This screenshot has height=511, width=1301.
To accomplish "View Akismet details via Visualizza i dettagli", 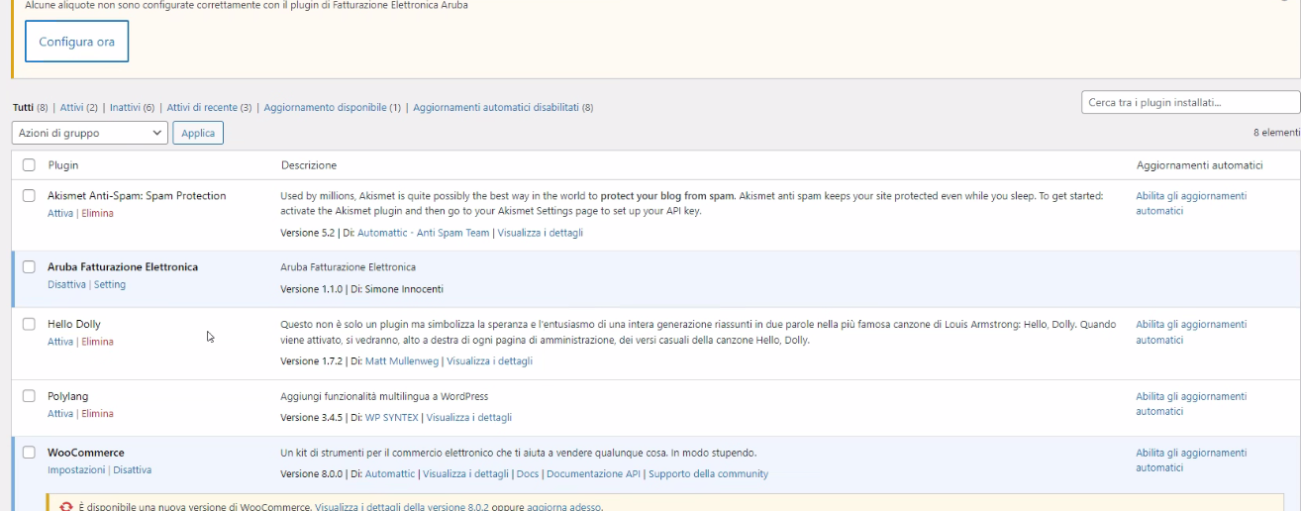I will pos(541,233).
